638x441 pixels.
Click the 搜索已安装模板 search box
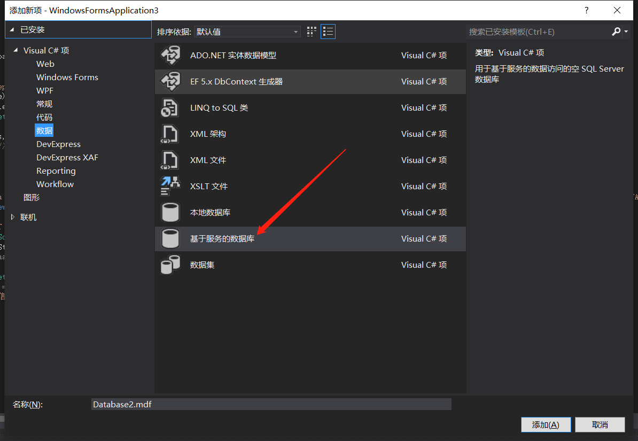click(537, 32)
